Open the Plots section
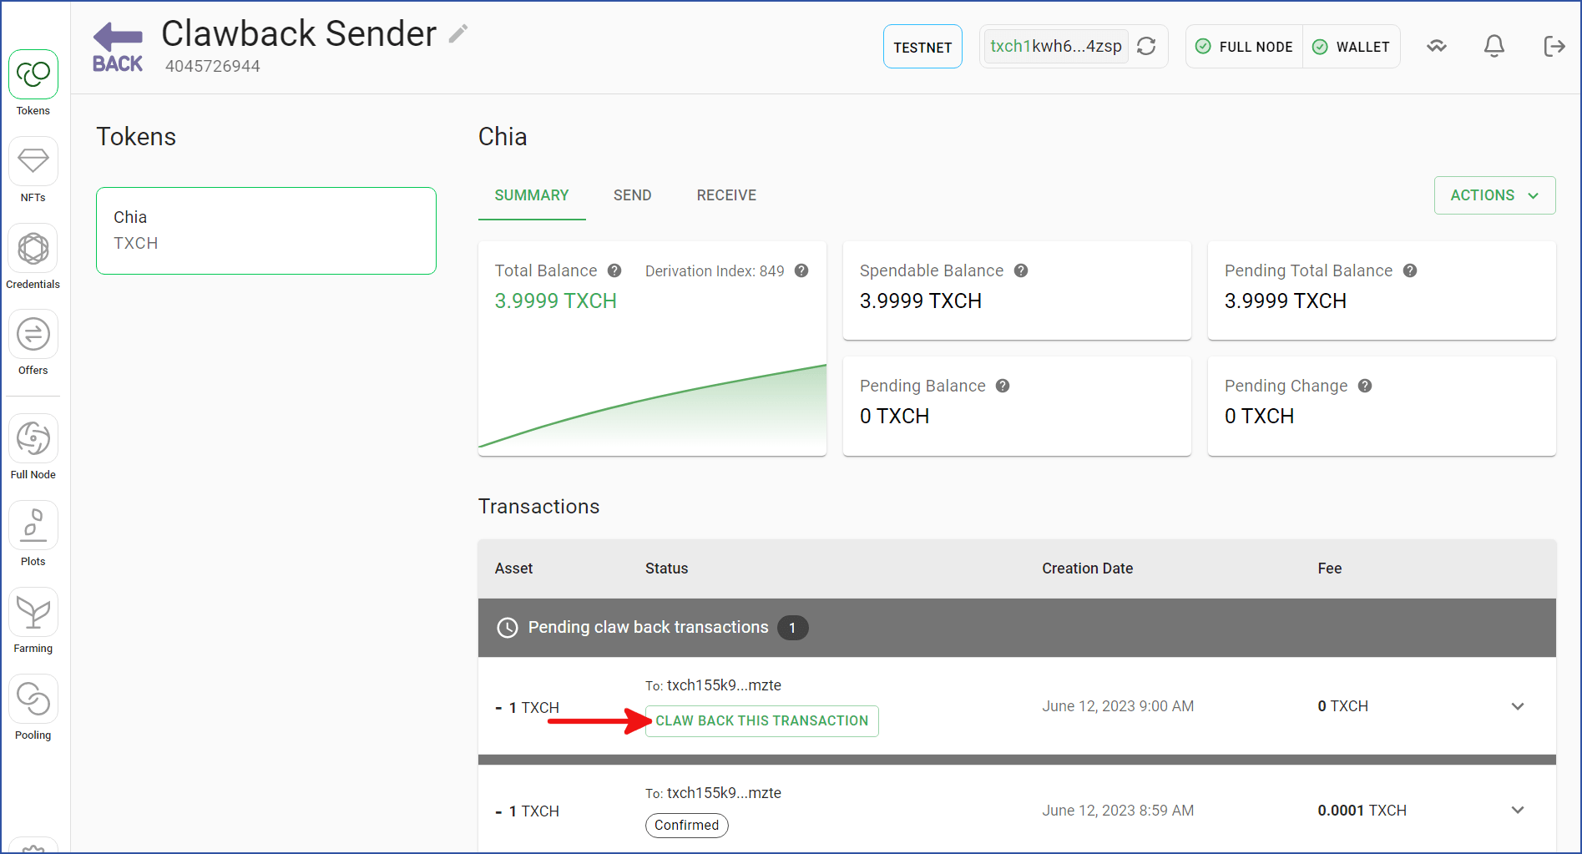Image resolution: width=1582 pixels, height=854 pixels. point(33,524)
